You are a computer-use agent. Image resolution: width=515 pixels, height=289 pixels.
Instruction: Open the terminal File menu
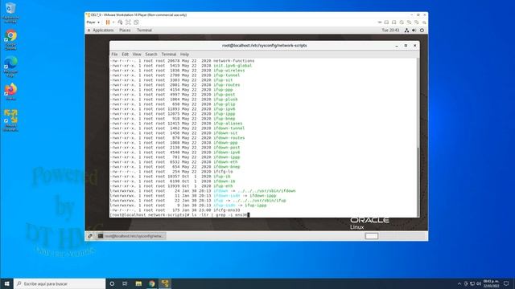[114, 54]
